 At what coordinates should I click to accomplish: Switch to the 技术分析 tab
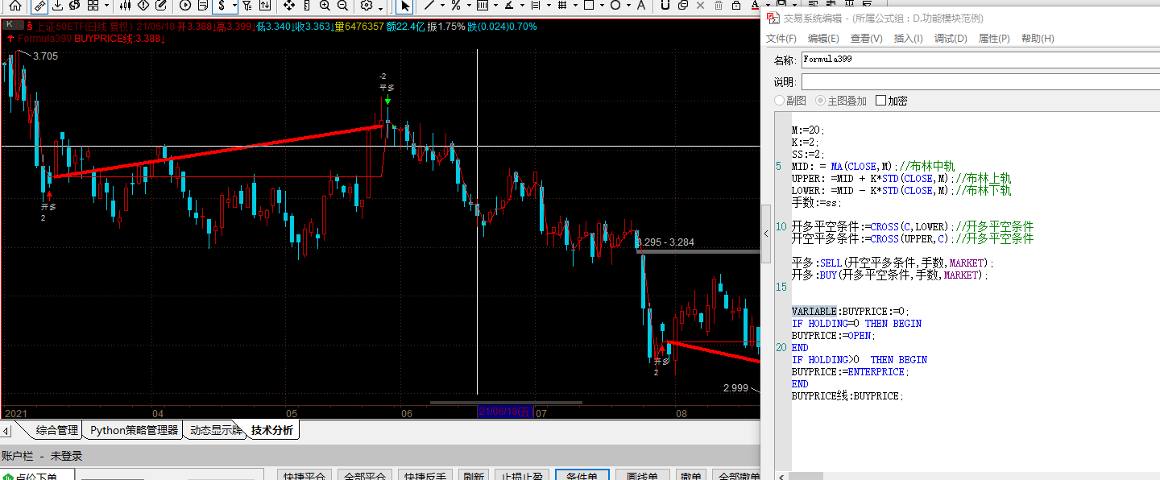click(271, 430)
